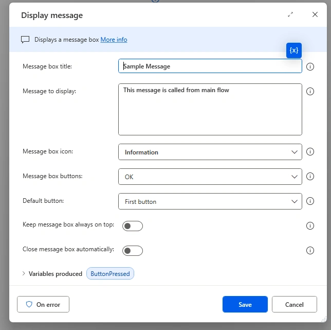
Task: Click info icon next to Message to display
Action: 310,92
